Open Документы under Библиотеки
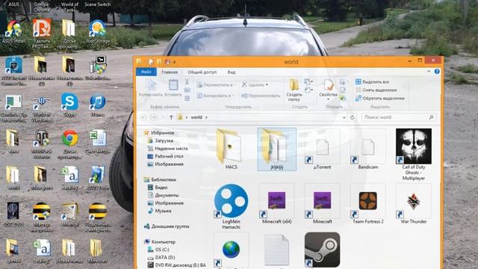478x269 pixels. tap(163, 195)
